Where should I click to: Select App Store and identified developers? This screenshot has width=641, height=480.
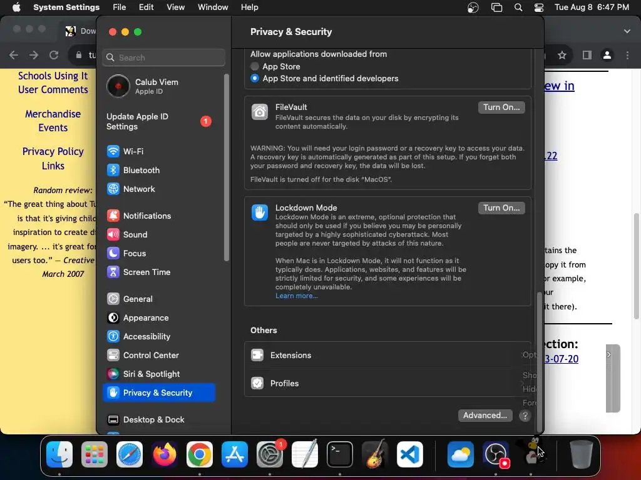pos(255,78)
